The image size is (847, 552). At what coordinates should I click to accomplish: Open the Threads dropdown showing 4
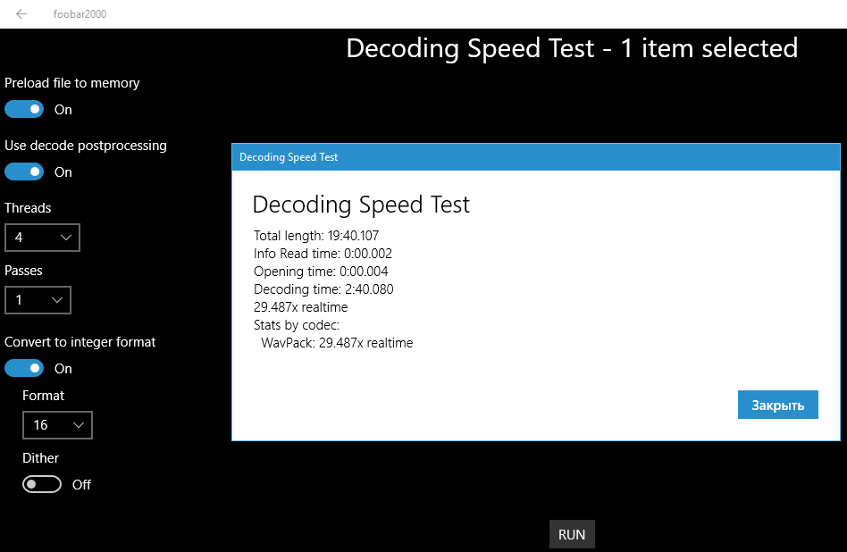[42, 237]
